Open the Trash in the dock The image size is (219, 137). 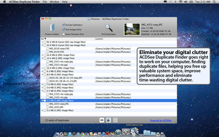coord(162,134)
